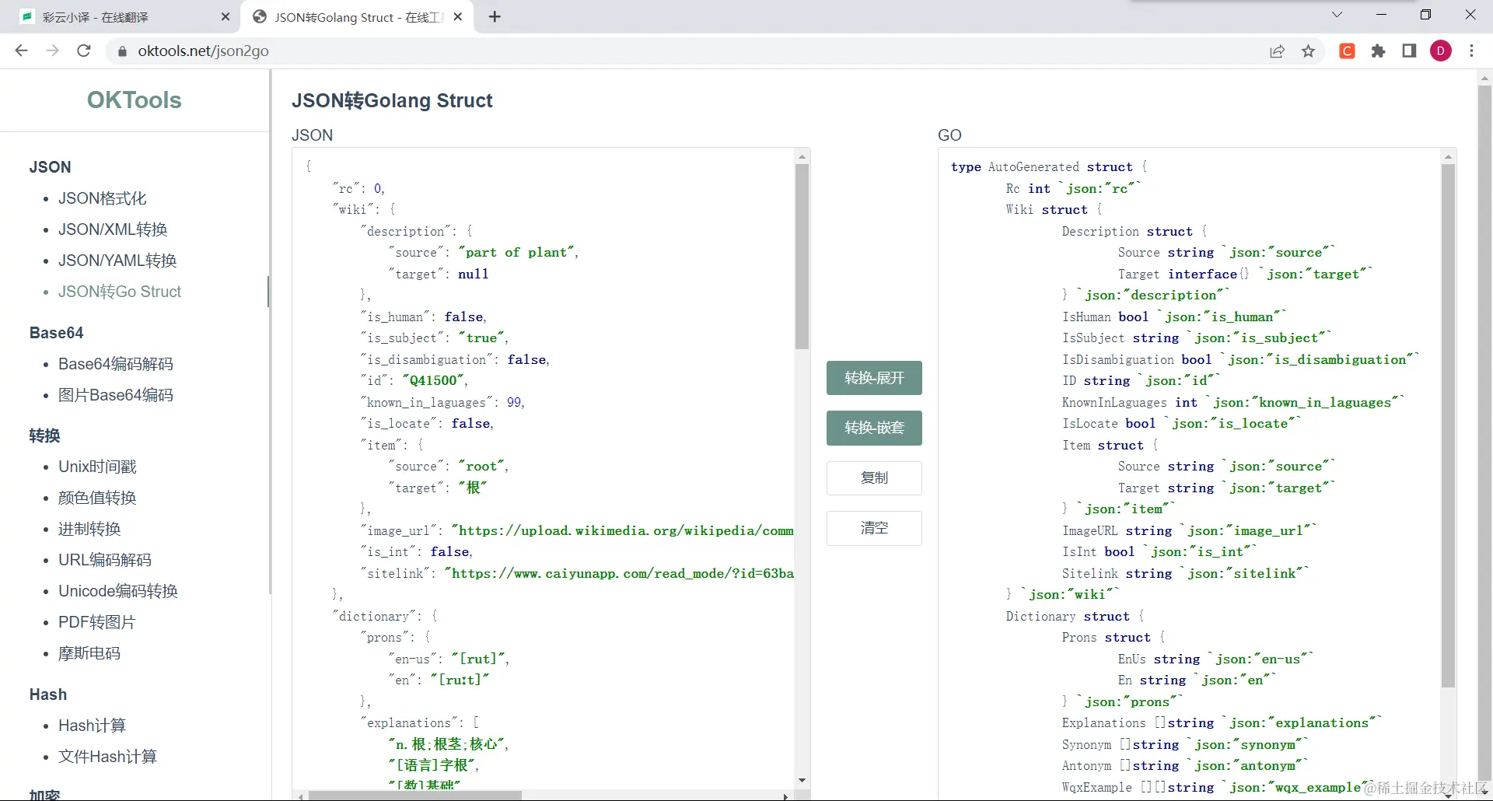This screenshot has width=1493, height=801.
Task: Click the Hash sidebar section heading
Action: pos(48,694)
